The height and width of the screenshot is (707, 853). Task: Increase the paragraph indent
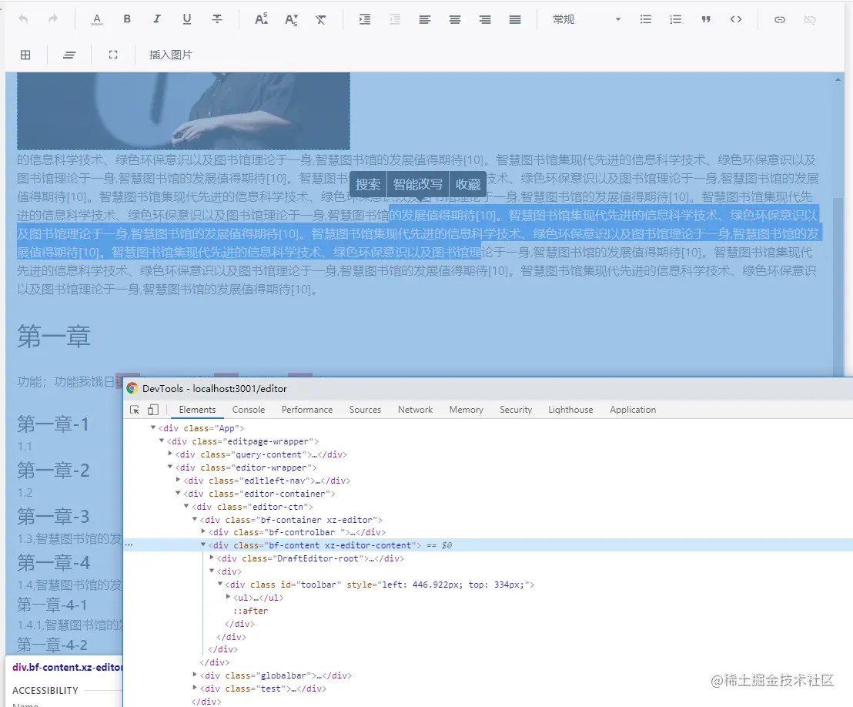pos(365,19)
